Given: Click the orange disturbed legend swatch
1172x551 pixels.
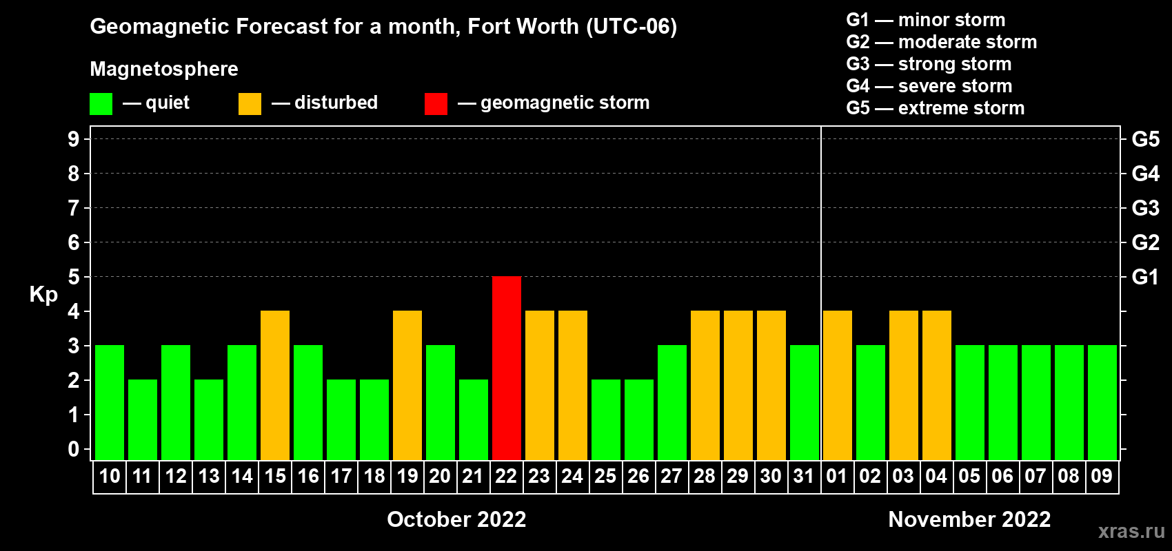Looking at the screenshot, I should coord(250,104).
